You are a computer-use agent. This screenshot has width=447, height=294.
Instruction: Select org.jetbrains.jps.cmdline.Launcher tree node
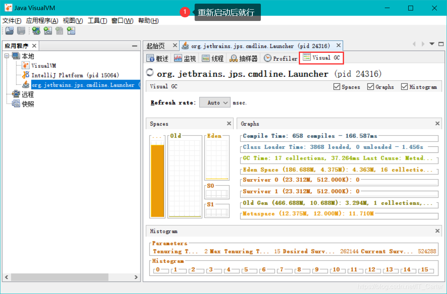click(86, 85)
